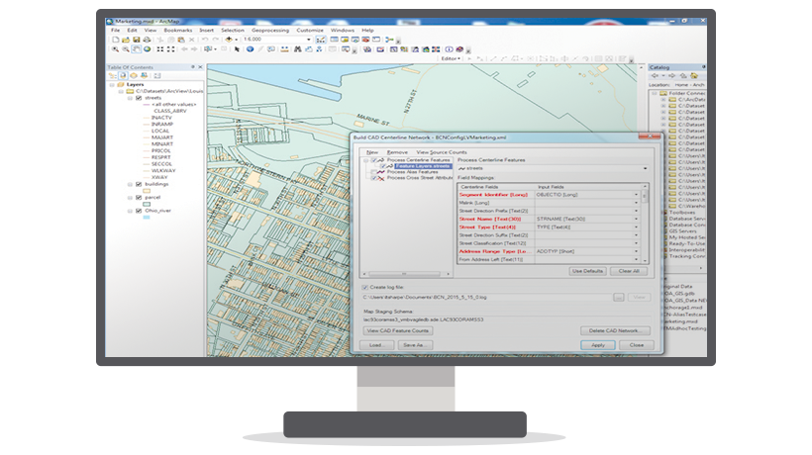Toggle Process Alias Features checkbox
This screenshot has height=455, width=812.
373,172
